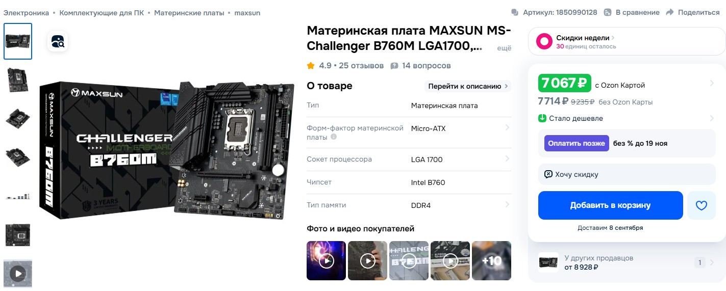Expand full title with ещё link
Image resolution: width=726 pixels, height=291 pixels.
point(504,48)
